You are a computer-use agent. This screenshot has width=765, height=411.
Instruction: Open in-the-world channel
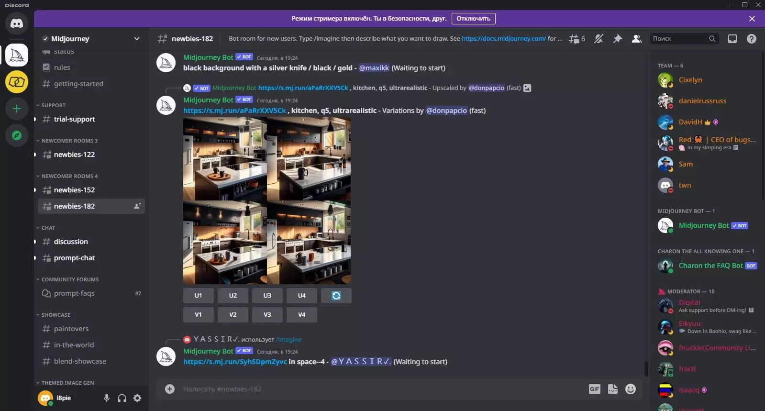click(91, 345)
